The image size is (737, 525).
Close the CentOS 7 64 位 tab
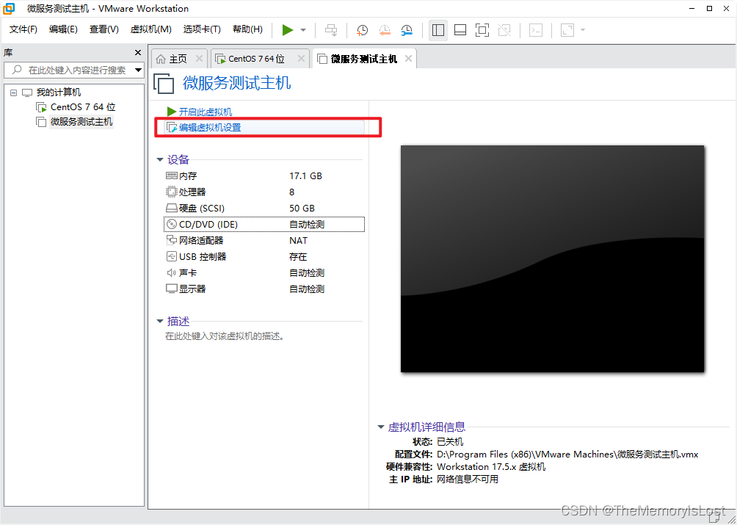pyautogui.click(x=301, y=59)
